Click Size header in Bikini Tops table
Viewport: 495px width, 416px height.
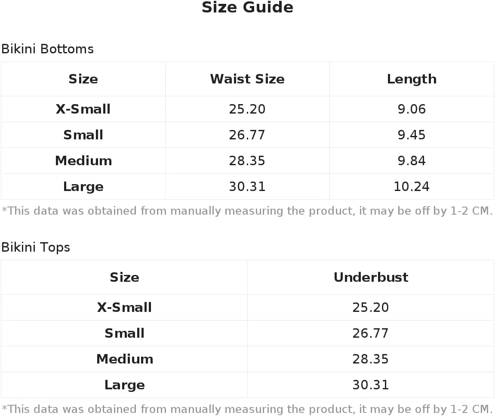pos(124,277)
